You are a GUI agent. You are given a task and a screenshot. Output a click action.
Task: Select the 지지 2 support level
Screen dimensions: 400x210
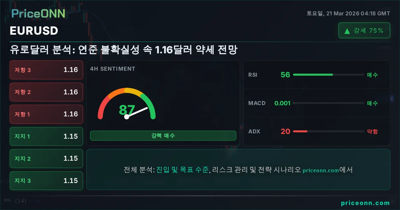click(x=46, y=159)
